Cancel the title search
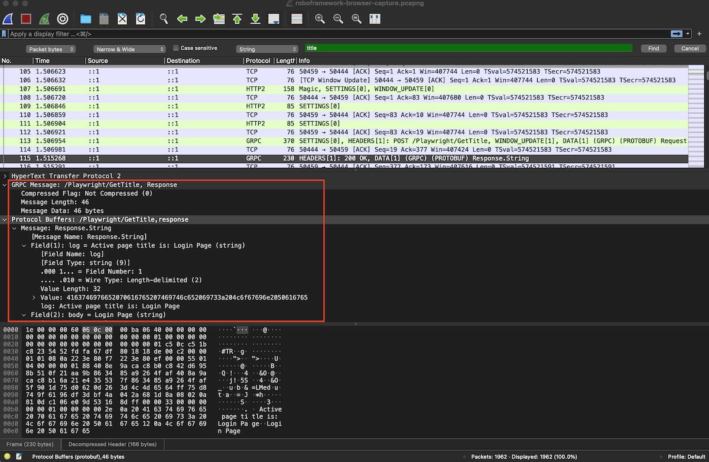Screen dimensions: 709x462 point(689,48)
